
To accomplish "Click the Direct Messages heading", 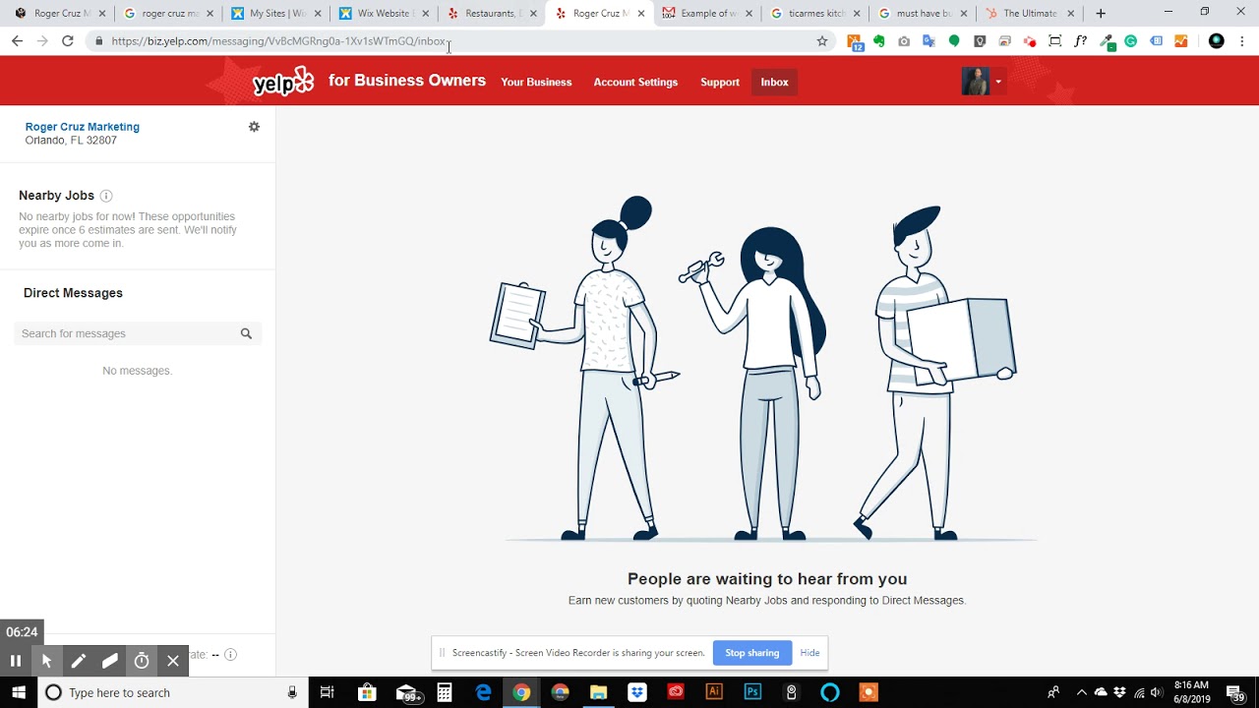I will click(x=73, y=293).
